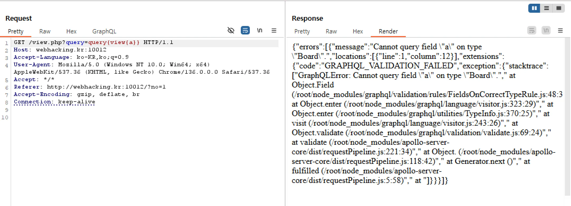Switch to top-bottom stacked layout view

[x=546, y=8]
